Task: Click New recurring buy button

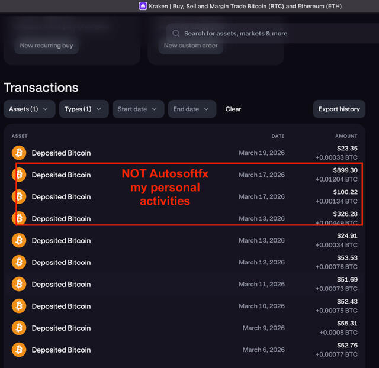Action: point(46,46)
